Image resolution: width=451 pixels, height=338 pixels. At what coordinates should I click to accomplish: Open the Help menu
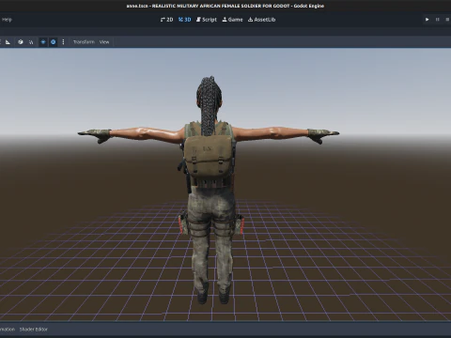click(7, 20)
